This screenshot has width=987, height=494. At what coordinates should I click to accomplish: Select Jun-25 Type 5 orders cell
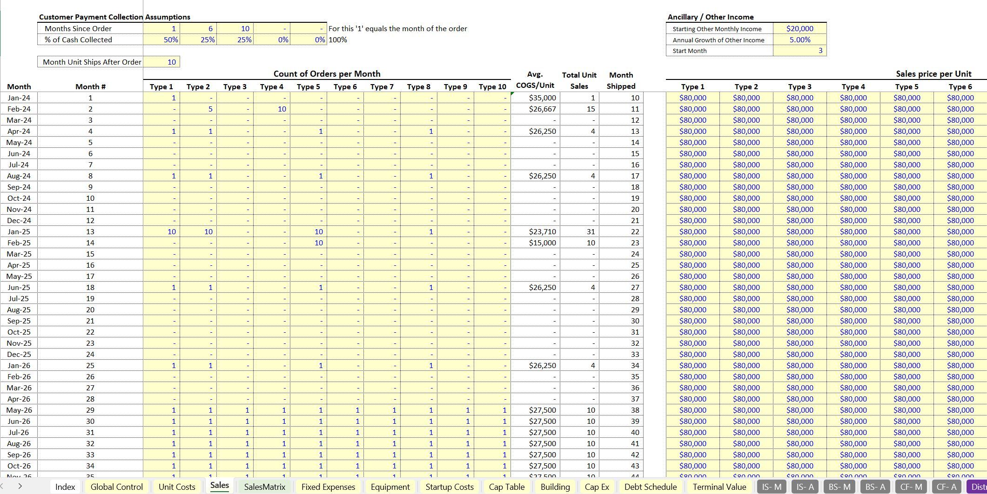(309, 287)
